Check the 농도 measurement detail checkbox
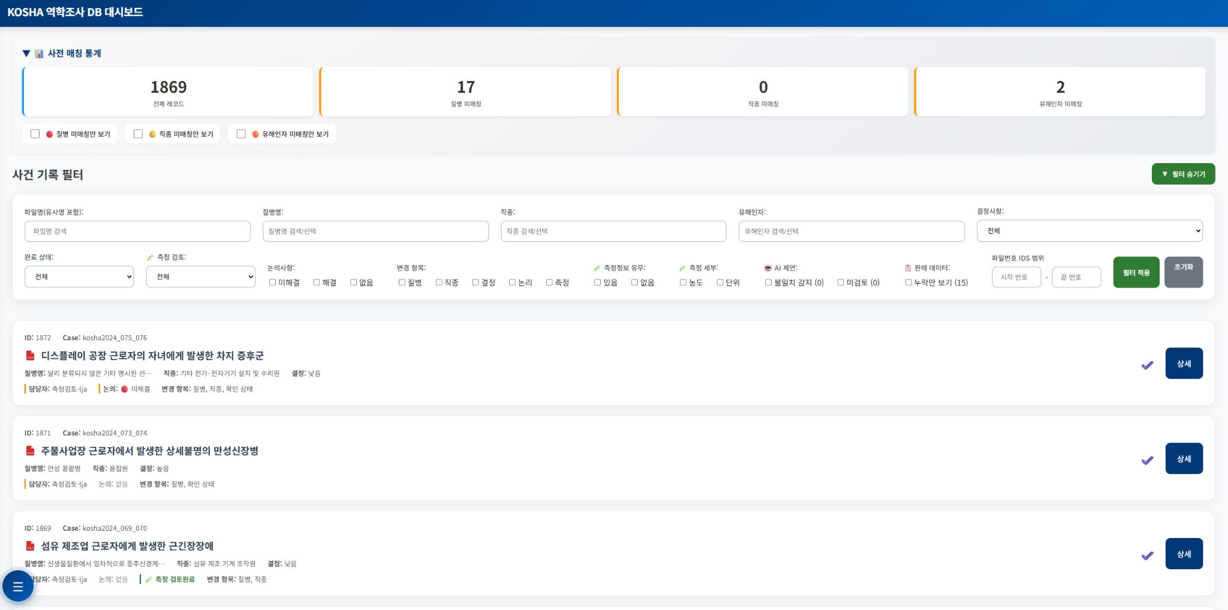Screen dimensions: 1228x610 click(683, 283)
